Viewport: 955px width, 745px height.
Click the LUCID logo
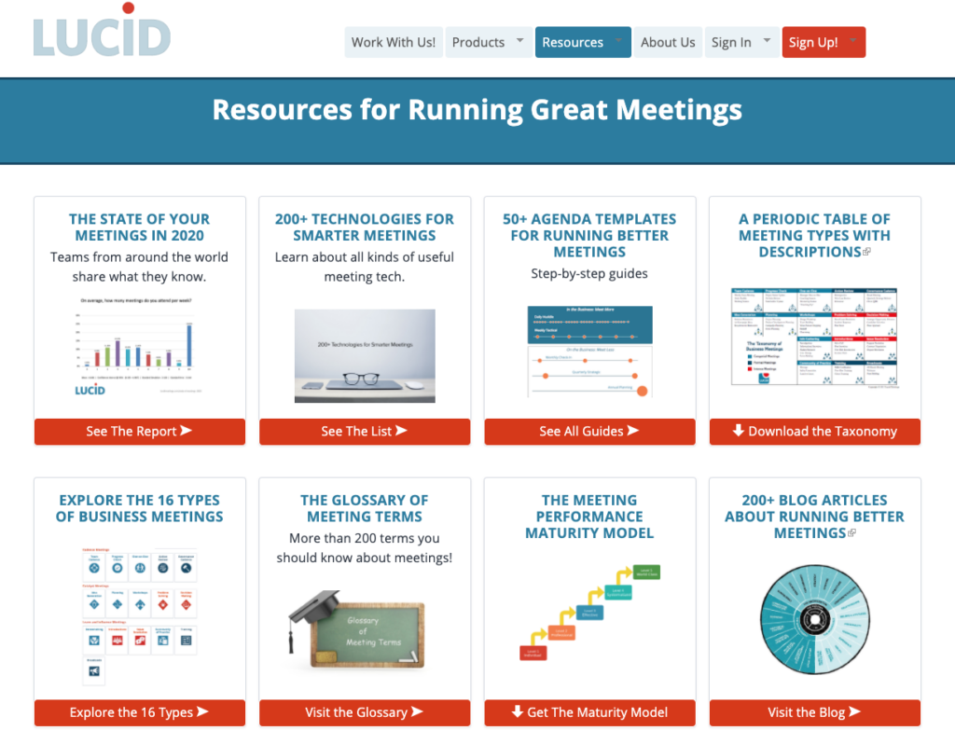pyautogui.click(x=101, y=37)
